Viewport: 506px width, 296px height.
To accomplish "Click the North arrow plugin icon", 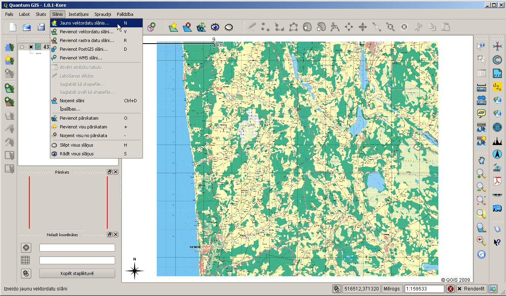I will [x=497, y=154].
